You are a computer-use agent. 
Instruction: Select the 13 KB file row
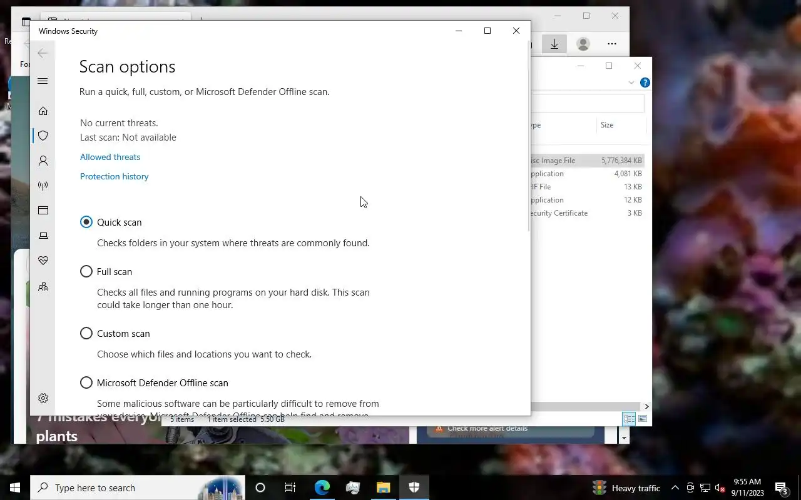coord(587,187)
